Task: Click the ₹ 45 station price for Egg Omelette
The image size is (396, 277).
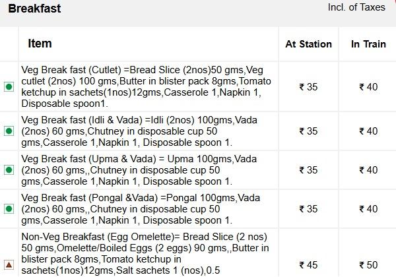Action: point(308,264)
